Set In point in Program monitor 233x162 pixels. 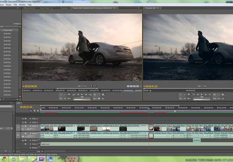click(181, 95)
